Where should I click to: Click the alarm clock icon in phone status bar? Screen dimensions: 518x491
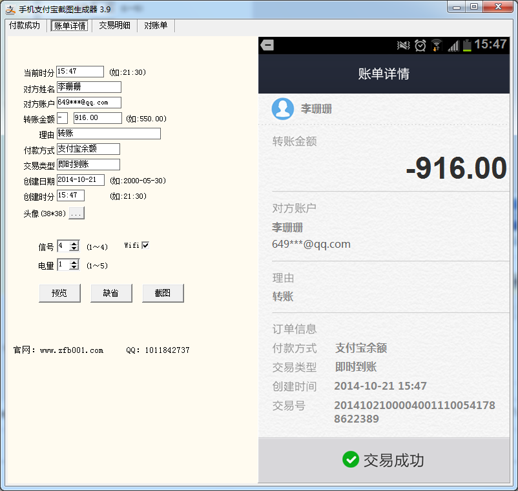click(420, 46)
